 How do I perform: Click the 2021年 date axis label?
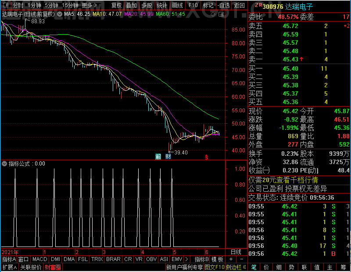click(10, 252)
